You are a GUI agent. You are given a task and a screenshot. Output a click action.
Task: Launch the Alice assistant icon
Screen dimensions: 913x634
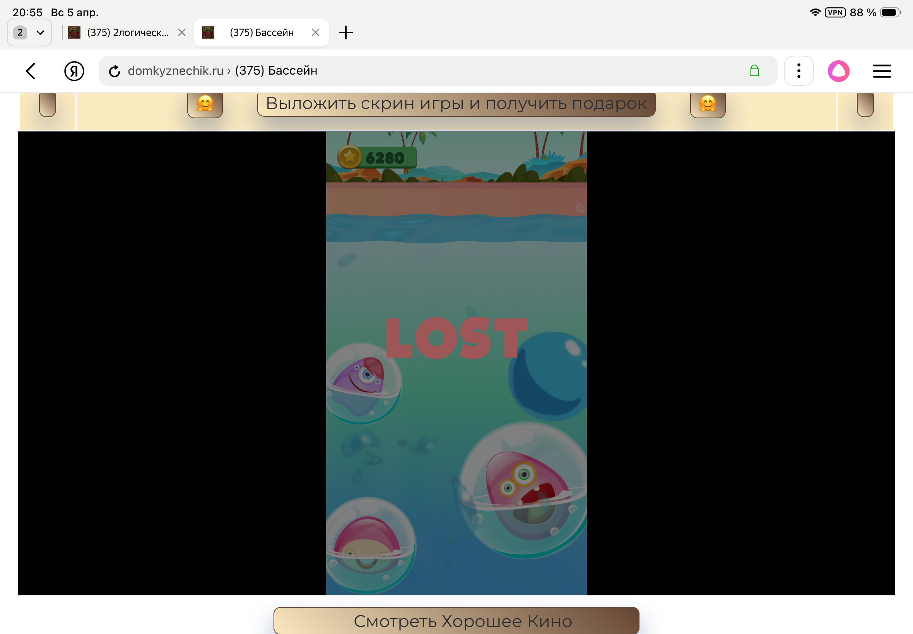tap(838, 71)
